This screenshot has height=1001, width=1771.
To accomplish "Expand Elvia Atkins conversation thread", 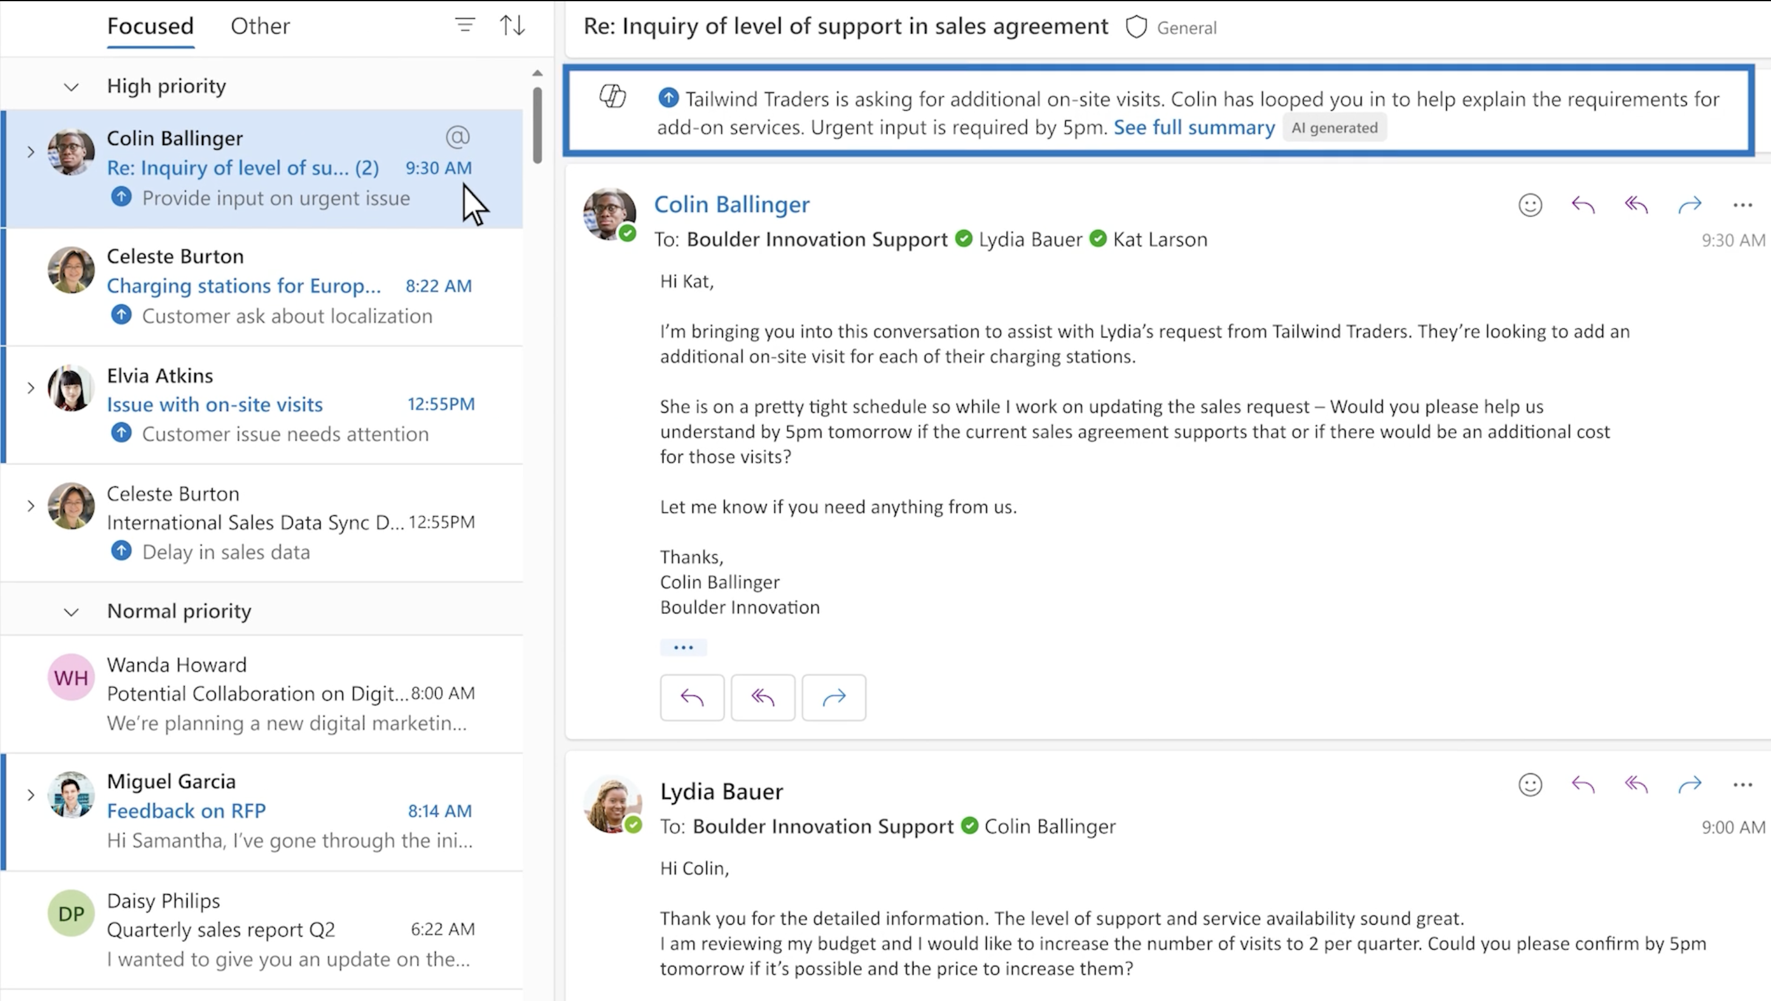I will pos(30,388).
